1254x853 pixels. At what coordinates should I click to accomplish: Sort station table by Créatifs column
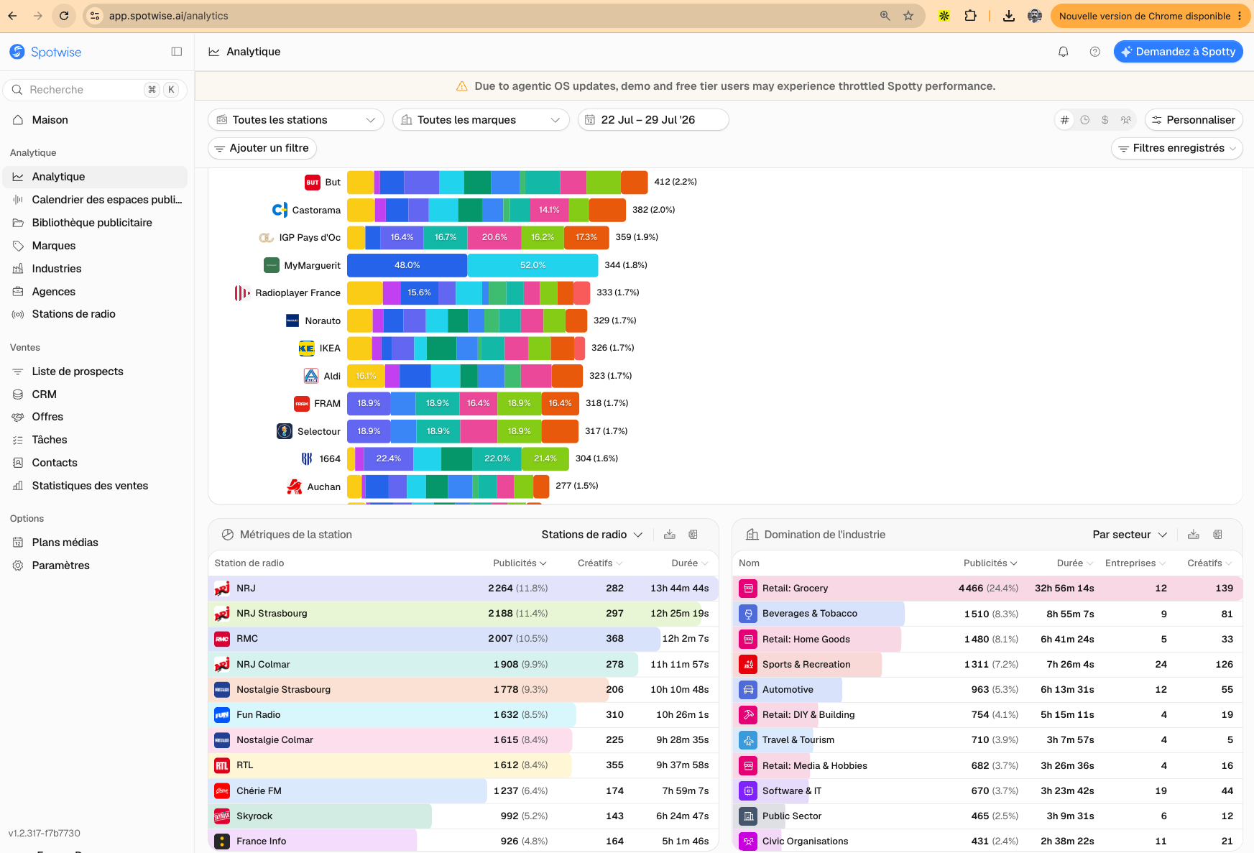coord(600,563)
